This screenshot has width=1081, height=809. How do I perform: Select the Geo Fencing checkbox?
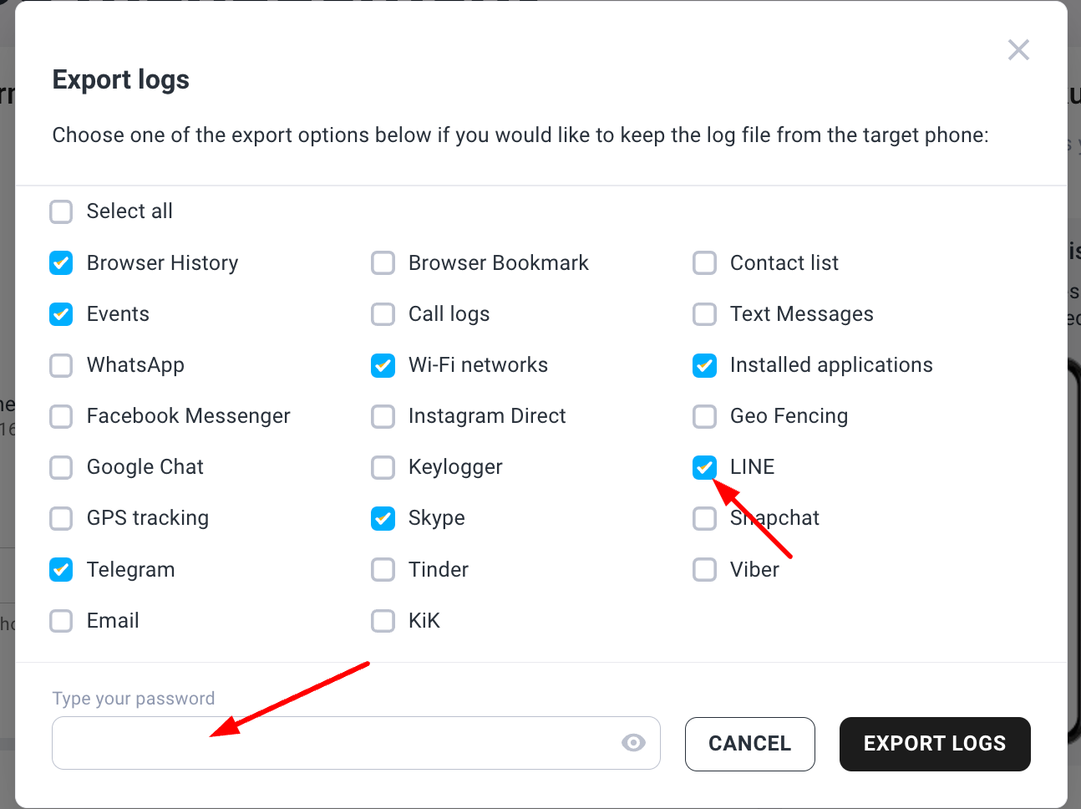[704, 416]
